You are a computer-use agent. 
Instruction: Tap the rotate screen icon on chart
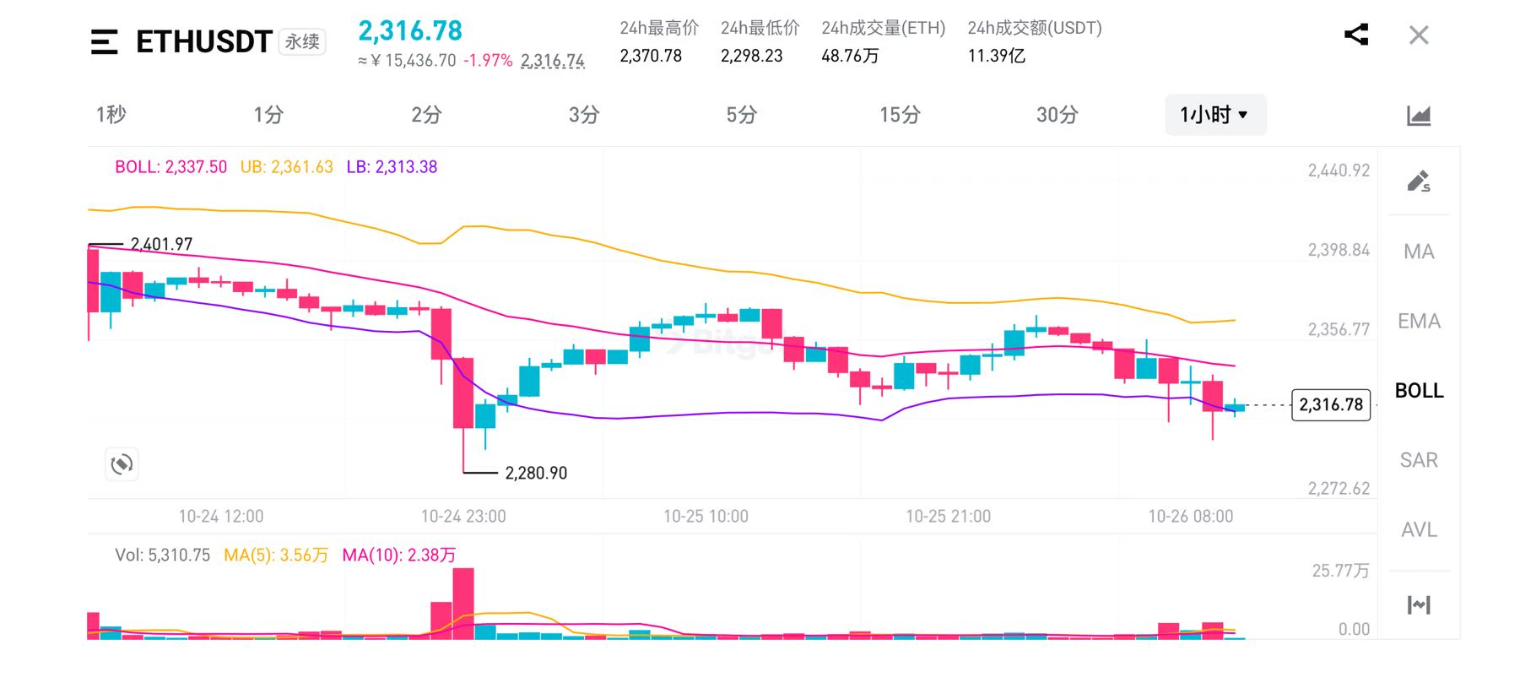pos(122,463)
